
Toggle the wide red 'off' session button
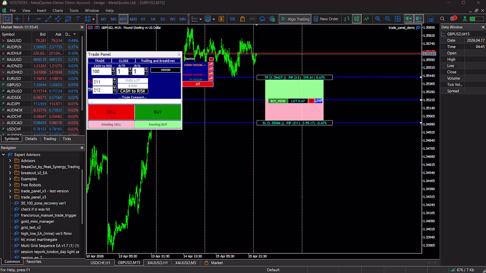click(x=198, y=84)
